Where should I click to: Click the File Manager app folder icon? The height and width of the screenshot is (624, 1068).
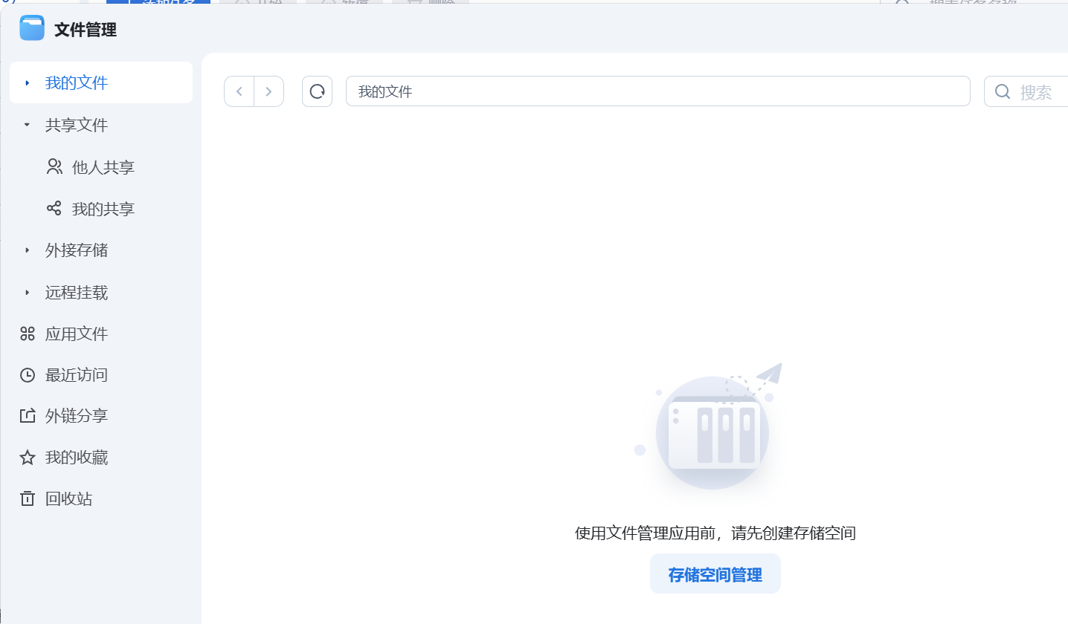tap(32, 28)
